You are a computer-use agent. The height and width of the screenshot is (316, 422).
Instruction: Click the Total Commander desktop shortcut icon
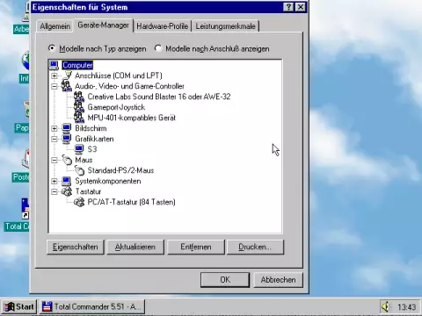(25, 209)
